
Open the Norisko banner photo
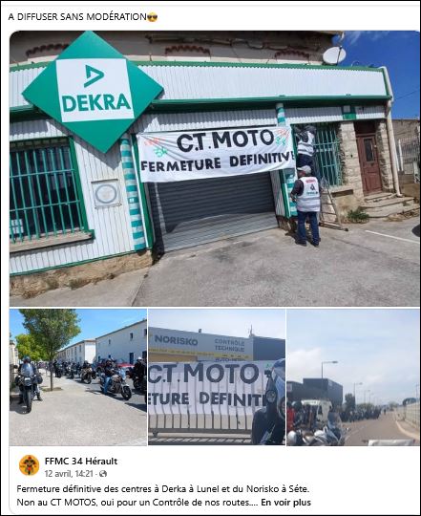[217, 377]
